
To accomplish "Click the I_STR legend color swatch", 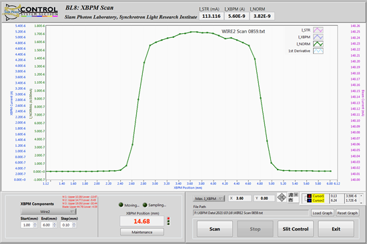I will pos(318,30).
